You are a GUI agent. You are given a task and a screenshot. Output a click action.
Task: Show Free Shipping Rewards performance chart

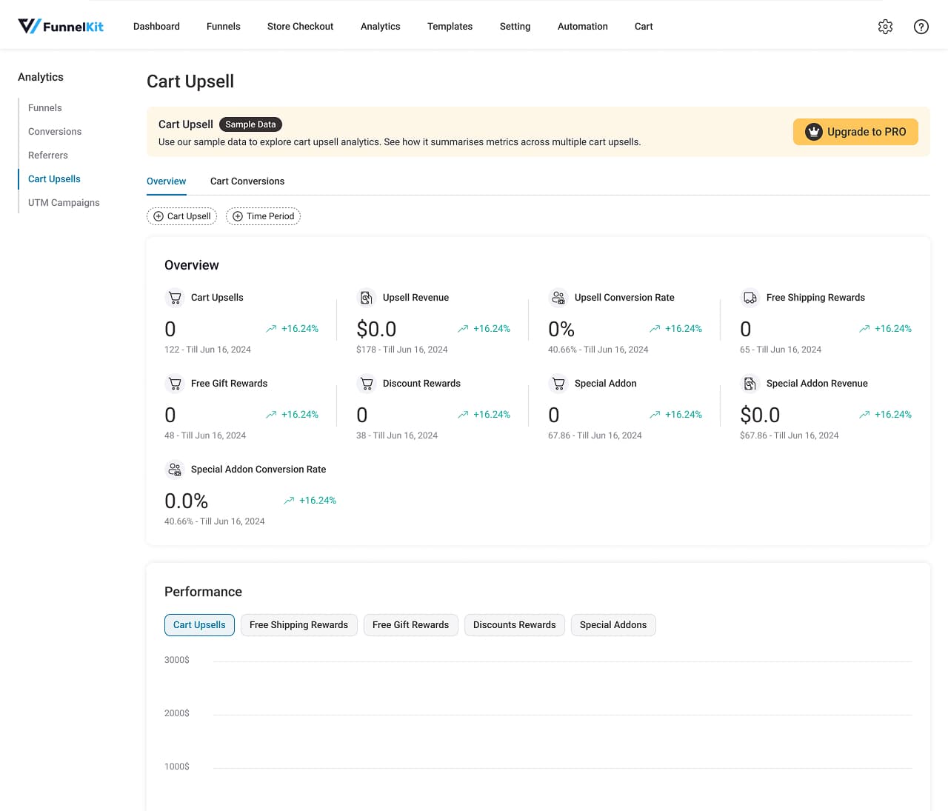point(298,625)
